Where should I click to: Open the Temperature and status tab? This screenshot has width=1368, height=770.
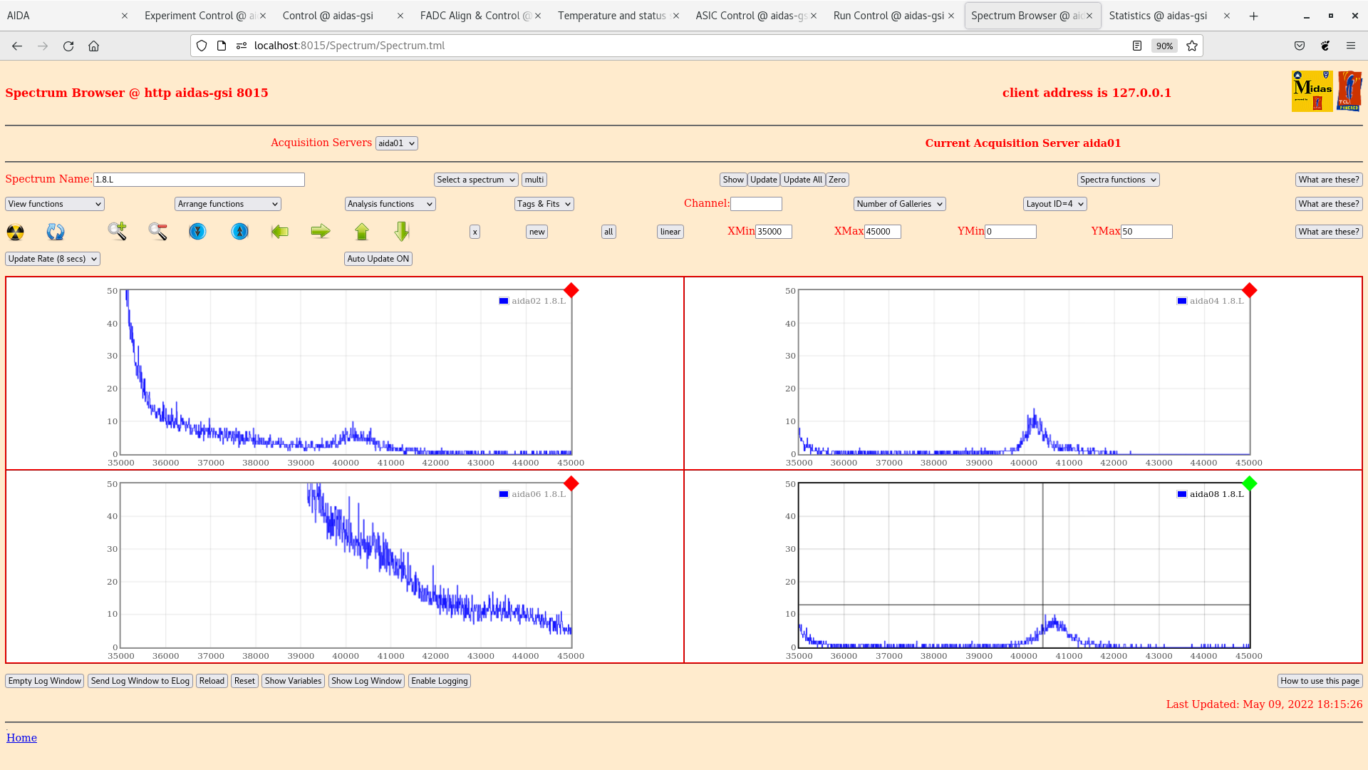[611, 16]
